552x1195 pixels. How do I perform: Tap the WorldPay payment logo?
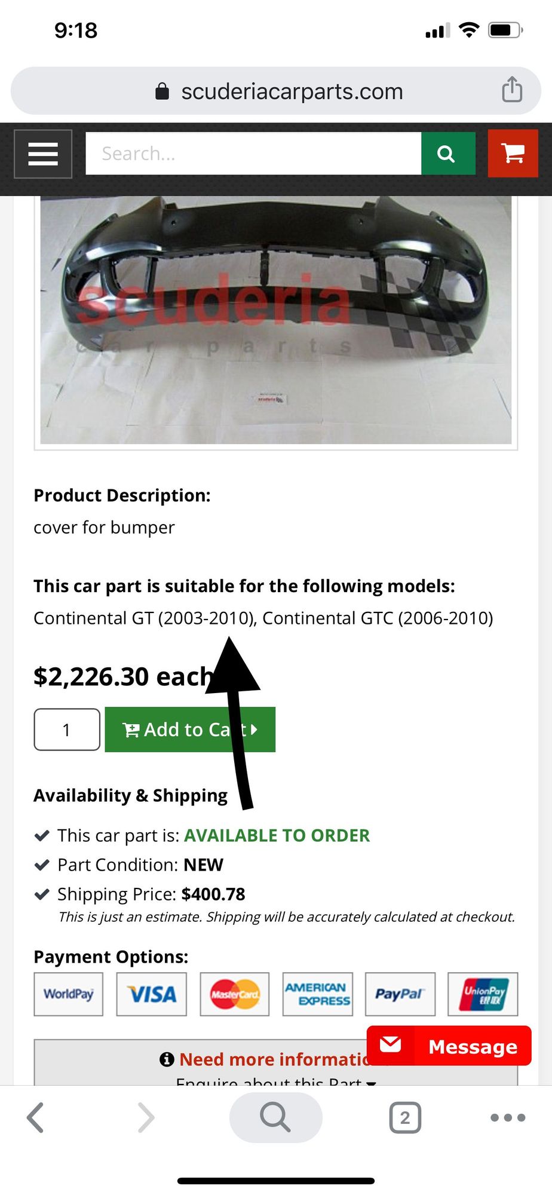coord(69,994)
